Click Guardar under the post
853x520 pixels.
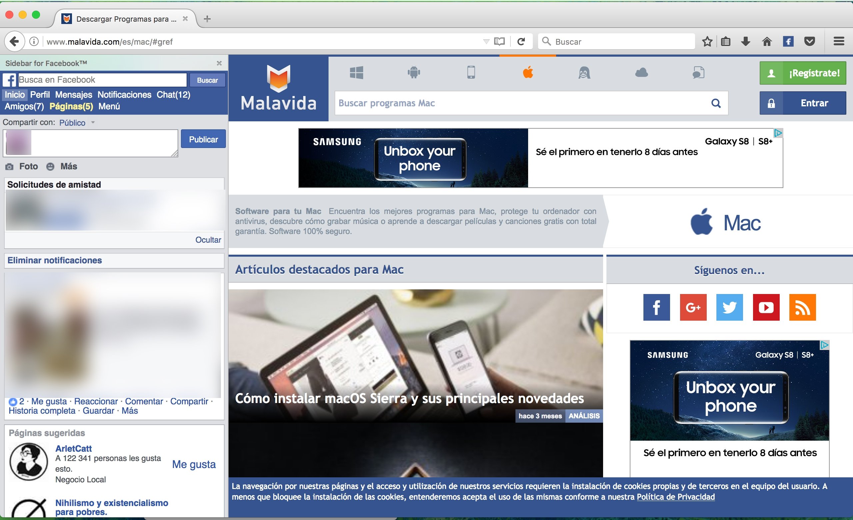point(98,411)
